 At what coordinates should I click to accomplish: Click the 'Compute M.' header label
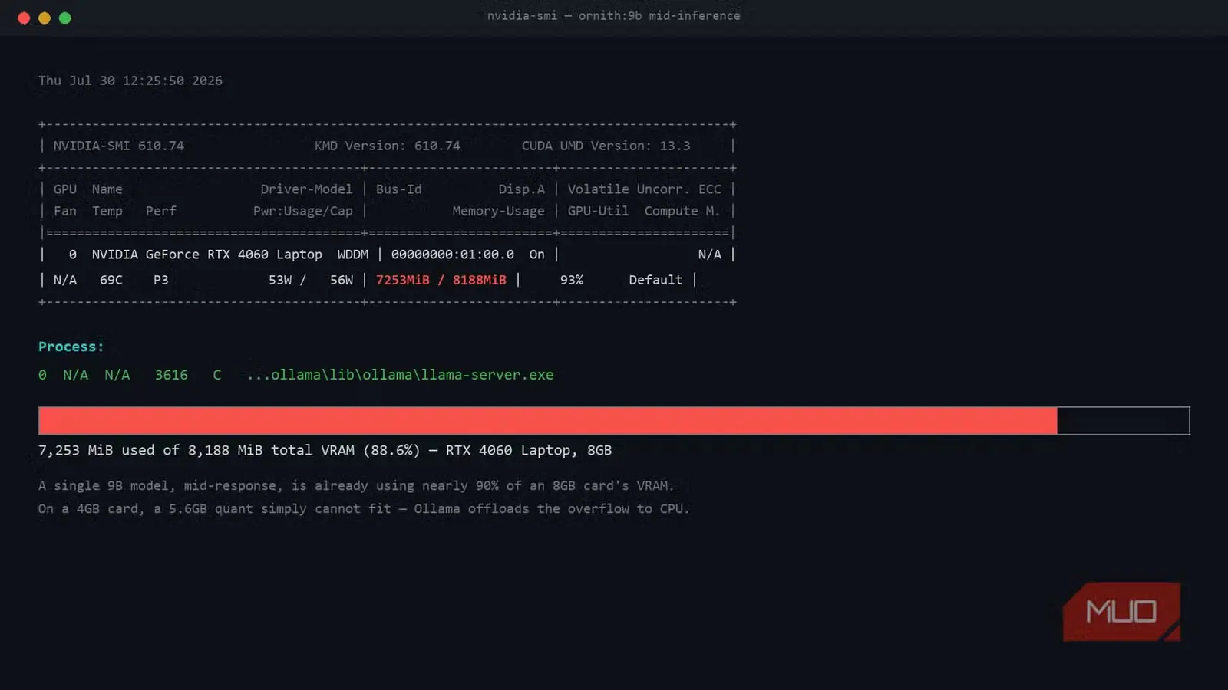pyautogui.click(x=682, y=211)
